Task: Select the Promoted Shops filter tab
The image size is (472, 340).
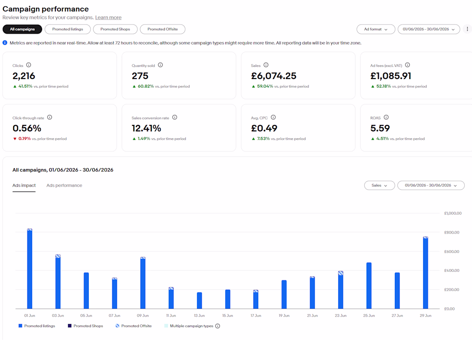Action: [x=115, y=29]
